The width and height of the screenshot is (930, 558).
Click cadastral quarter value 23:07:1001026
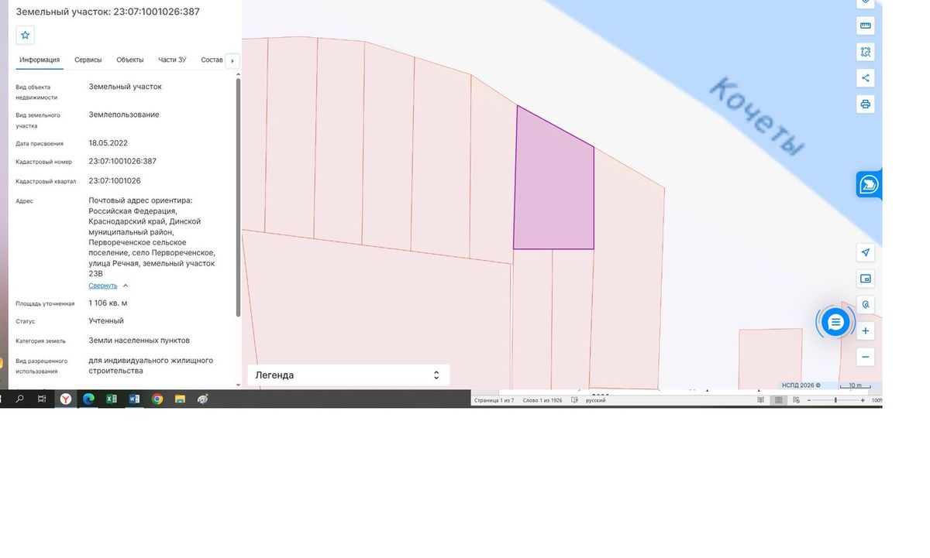tap(115, 180)
